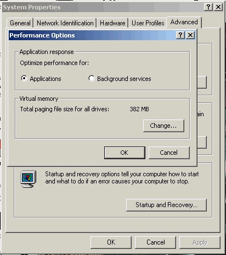Switch to the Hardware tab
Screen dimensions: 226x255
tap(112, 23)
